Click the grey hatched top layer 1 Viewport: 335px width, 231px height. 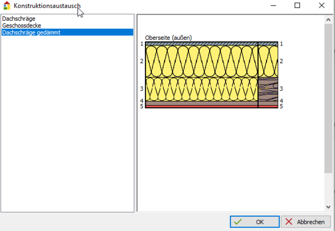click(201, 44)
